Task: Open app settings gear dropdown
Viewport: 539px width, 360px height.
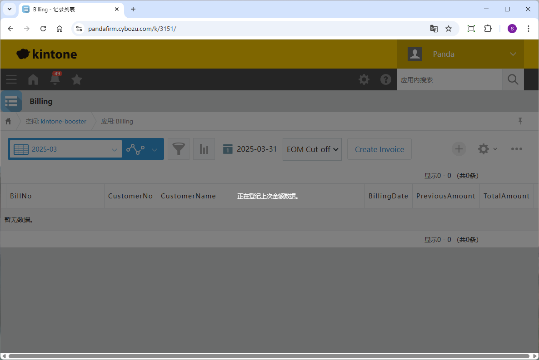Action: [487, 149]
